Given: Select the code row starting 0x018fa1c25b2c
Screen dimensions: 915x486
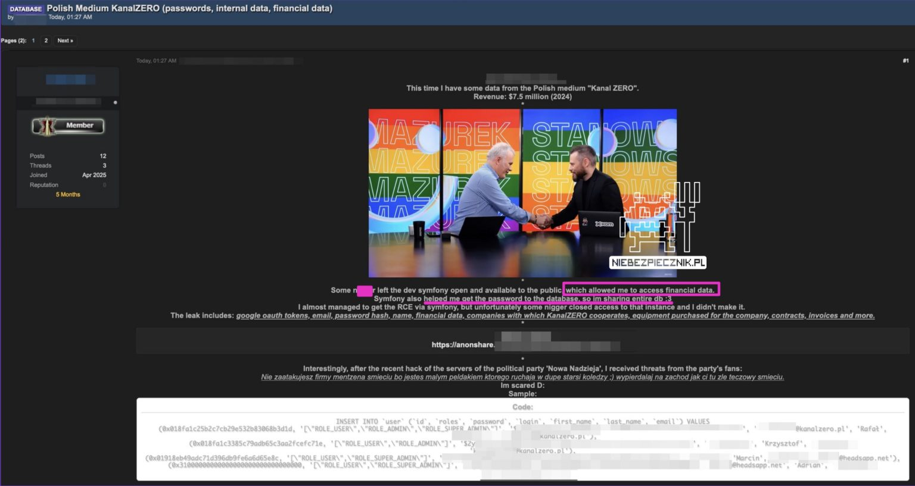Looking at the screenshot, I should (522, 428).
